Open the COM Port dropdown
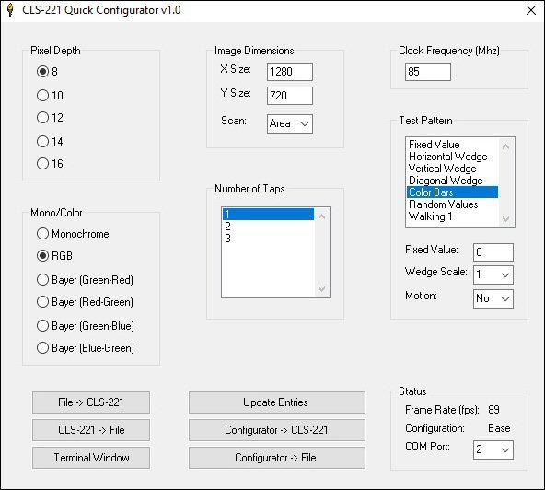Screen dimensions: 545x490 pos(493,449)
